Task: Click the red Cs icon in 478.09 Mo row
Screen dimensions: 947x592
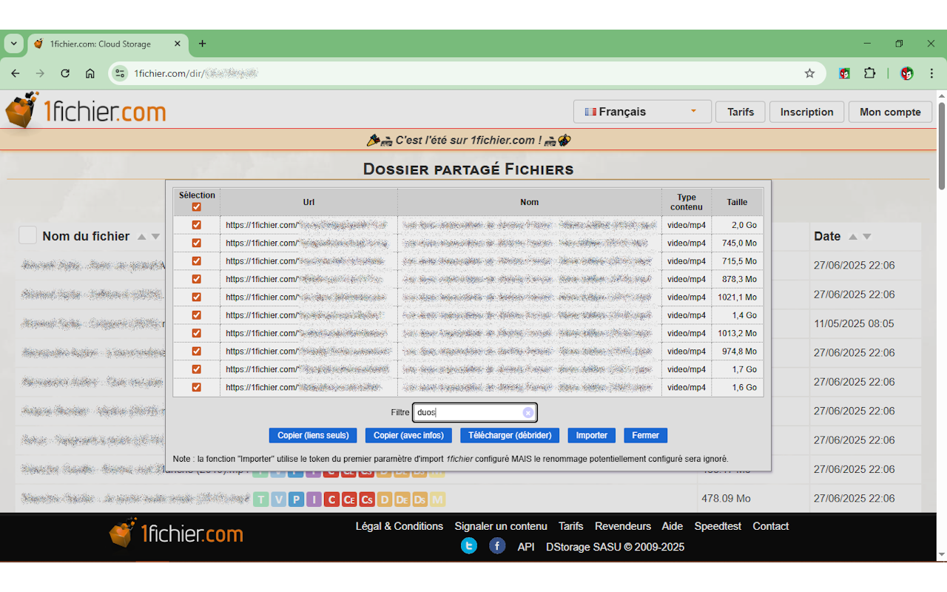Action: [367, 499]
